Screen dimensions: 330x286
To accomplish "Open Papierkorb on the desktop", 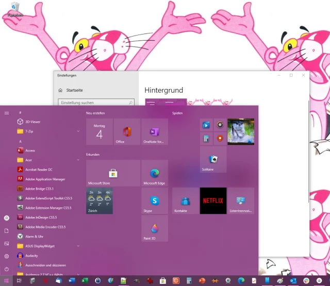I will coord(14,9).
